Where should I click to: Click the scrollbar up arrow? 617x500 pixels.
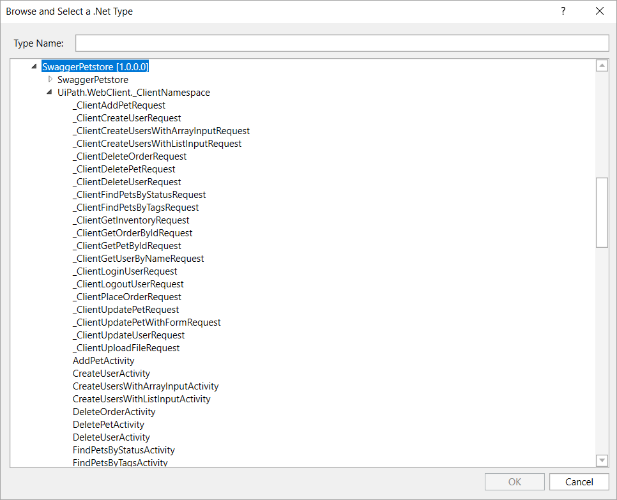(601, 66)
